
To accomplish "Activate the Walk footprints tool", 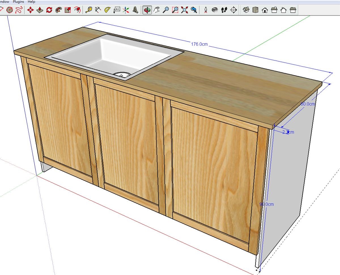I will 224,10.
